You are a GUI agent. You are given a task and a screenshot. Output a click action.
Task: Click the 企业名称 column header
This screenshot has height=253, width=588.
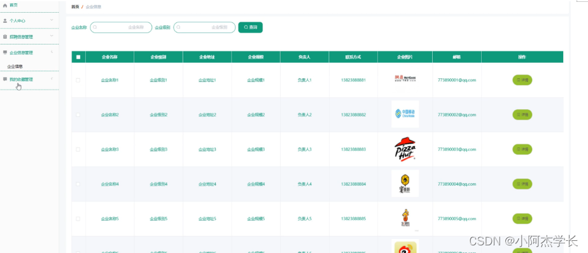(110, 57)
